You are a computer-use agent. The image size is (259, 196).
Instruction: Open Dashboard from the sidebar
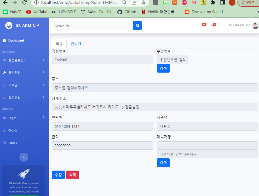[16, 41]
